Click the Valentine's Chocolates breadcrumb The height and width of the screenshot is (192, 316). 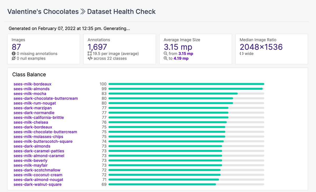42,12
